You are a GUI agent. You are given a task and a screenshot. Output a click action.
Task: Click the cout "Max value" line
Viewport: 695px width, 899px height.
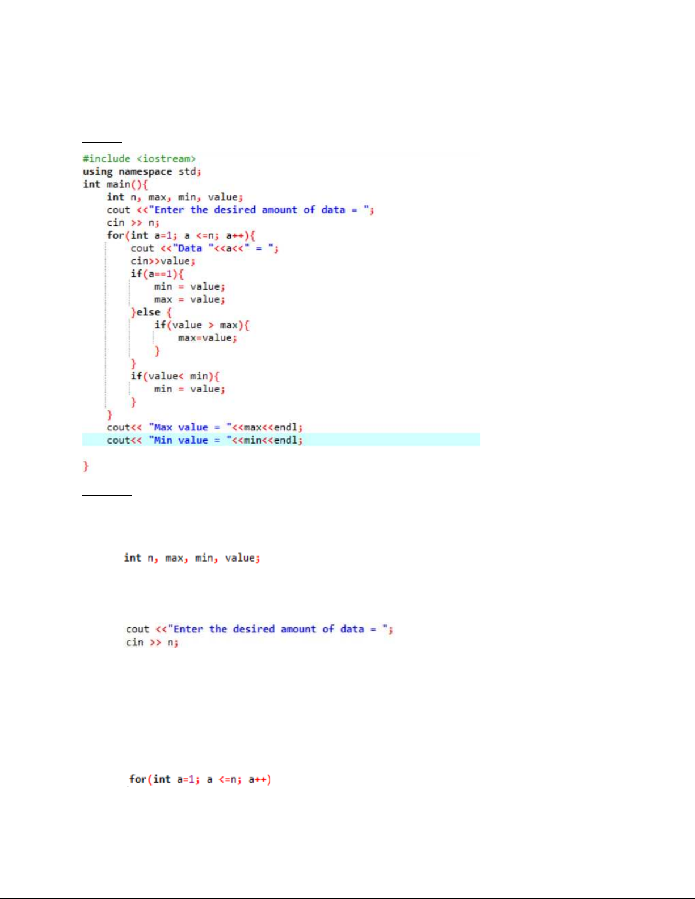click(x=204, y=428)
